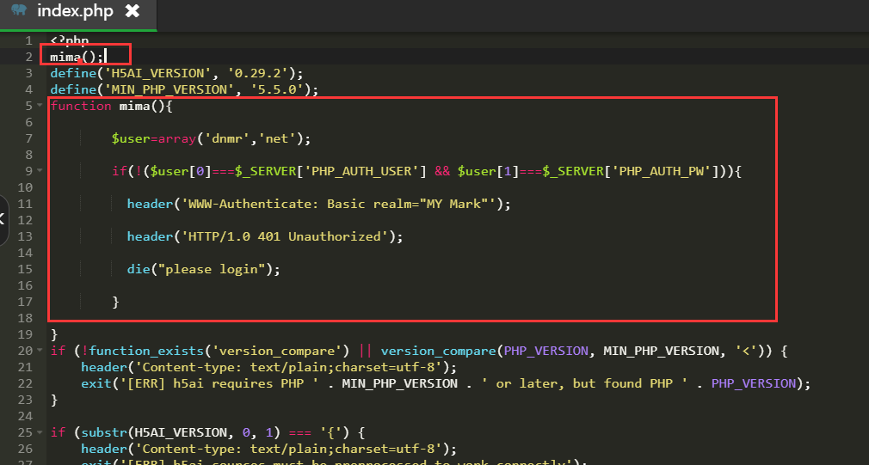
Task: Collapse the function_exists check at line 20
Action: coord(40,351)
